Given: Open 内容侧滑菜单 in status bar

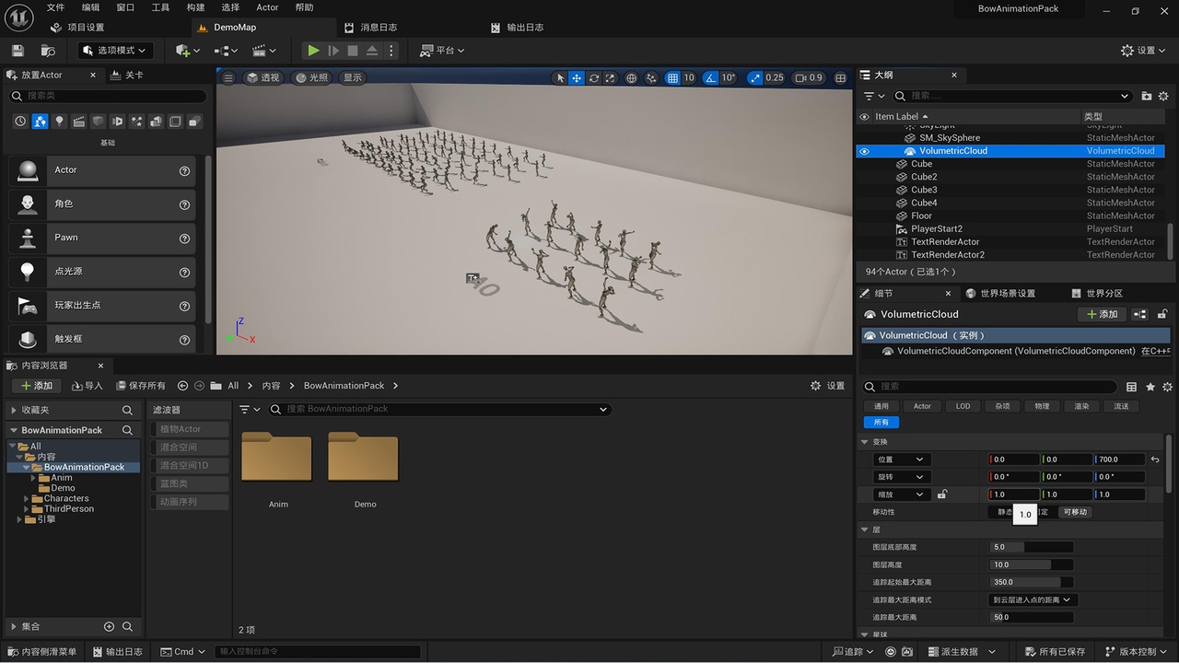Looking at the screenshot, I should click(41, 652).
